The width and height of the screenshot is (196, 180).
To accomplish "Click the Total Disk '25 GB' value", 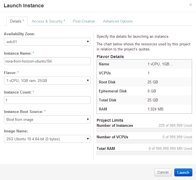I will (153, 100).
